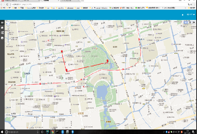The height and width of the screenshot is (134, 197).
Task: Open the hamburger menu in the sidebar
Action: pyautogui.click(x=2, y=23)
